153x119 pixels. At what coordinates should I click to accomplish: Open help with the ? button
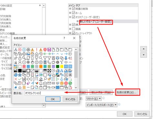click(x=64, y=38)
